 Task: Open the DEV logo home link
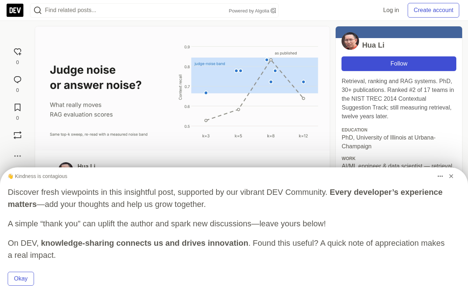click(15, 10)
